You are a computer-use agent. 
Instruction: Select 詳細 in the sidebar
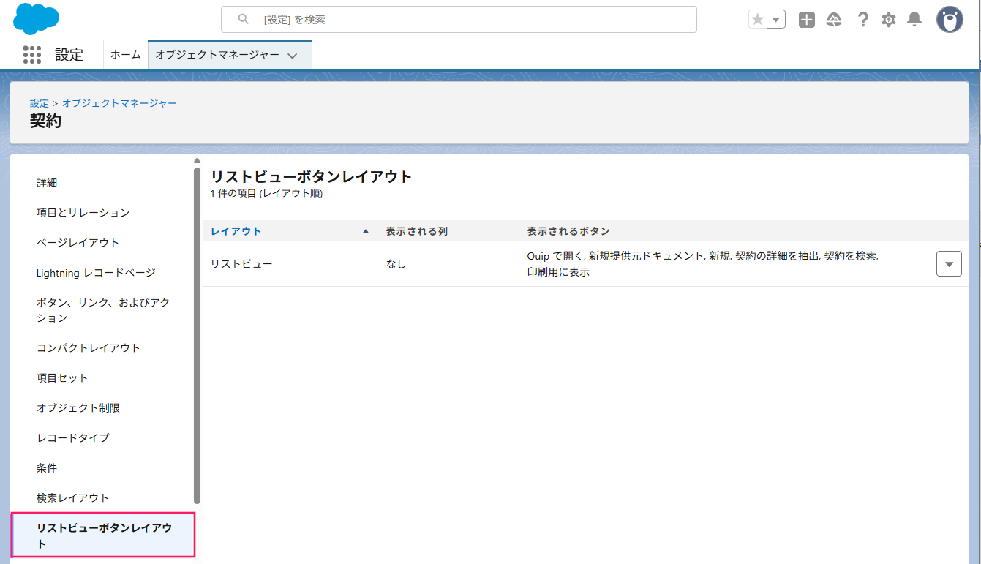point(47,182)
